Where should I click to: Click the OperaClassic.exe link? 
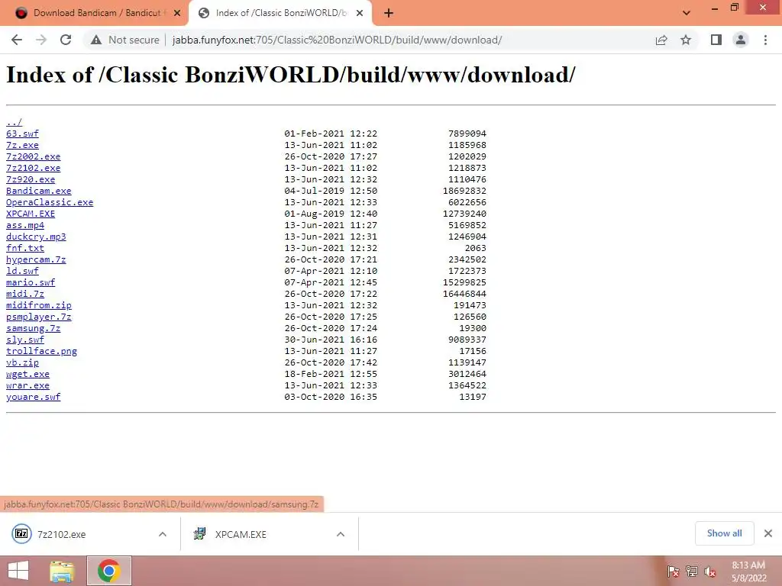point(50,202)
